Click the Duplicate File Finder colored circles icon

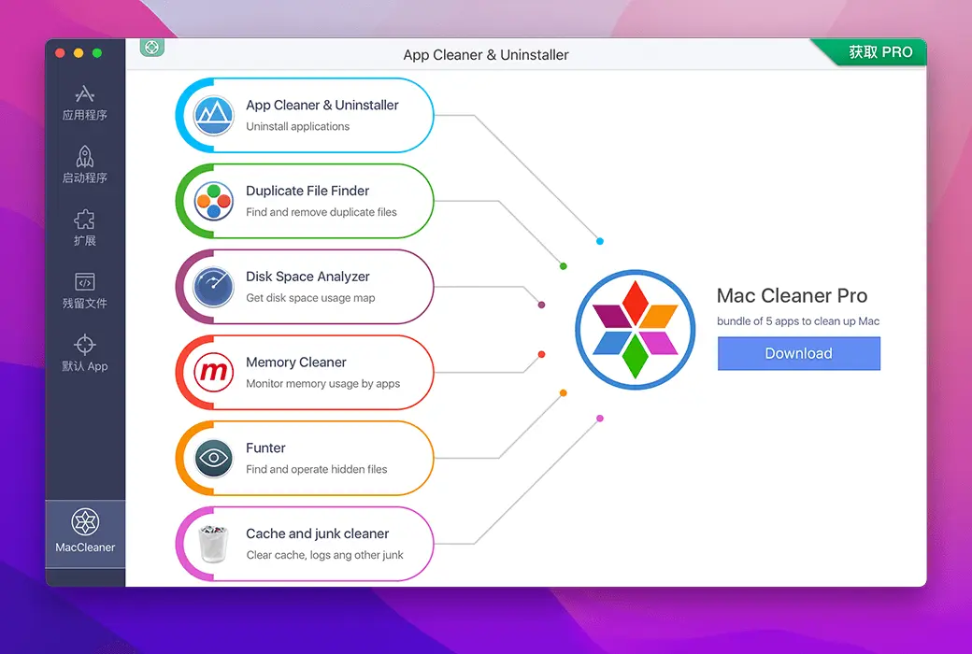(213, 201)
